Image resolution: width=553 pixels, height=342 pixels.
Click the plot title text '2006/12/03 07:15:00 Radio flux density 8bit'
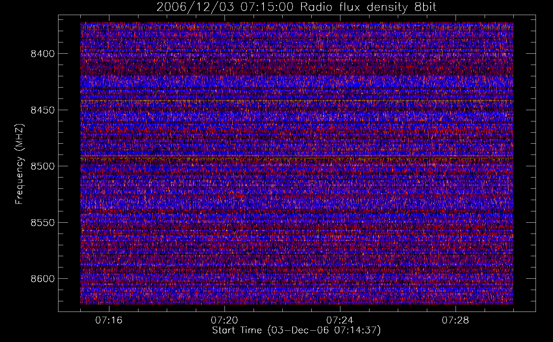(x=296, y=7)
